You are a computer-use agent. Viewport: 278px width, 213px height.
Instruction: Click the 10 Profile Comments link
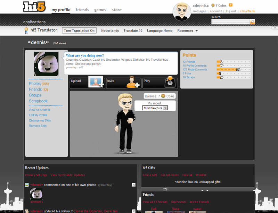[195, 66]
